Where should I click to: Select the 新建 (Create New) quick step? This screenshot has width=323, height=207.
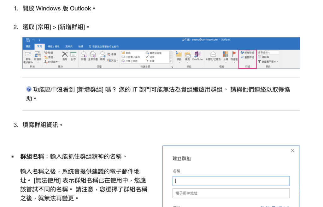point(150,61)
